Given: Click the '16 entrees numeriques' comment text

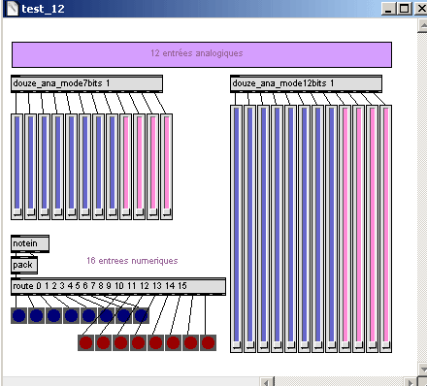Looking at the screenshot, I should tap(132, 261).
